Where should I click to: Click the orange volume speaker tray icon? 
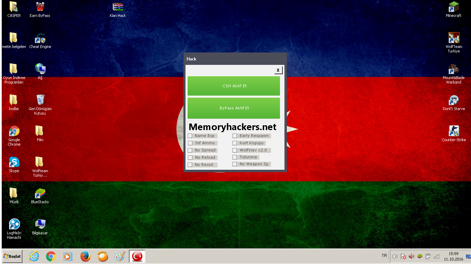[x=411, y=256]
